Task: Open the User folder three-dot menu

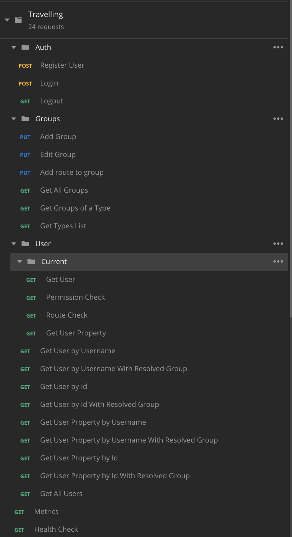Action: click(278, 244)
